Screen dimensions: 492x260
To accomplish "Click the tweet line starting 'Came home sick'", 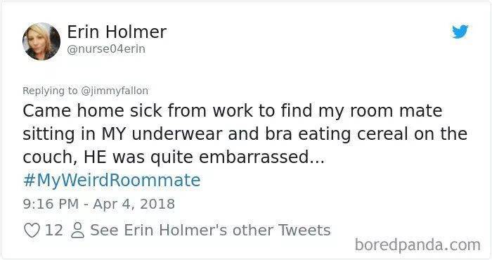I will coord(233,111).
